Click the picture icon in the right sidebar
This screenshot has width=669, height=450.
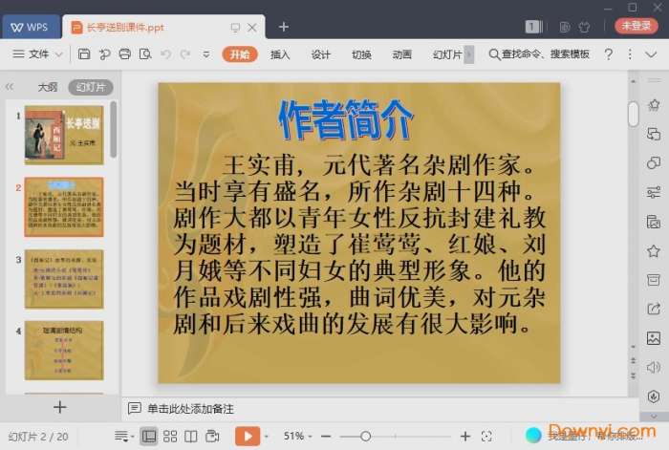653,338
